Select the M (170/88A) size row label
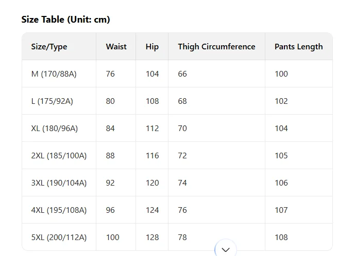This screenshot has width=354, height=256. tap(54, 74)
